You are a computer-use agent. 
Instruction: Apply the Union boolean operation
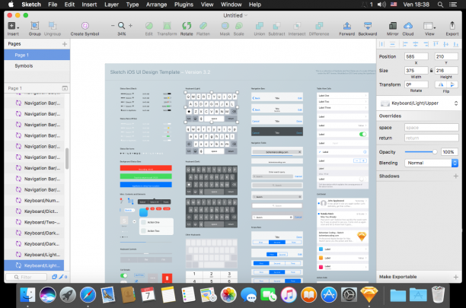[259, 26]
